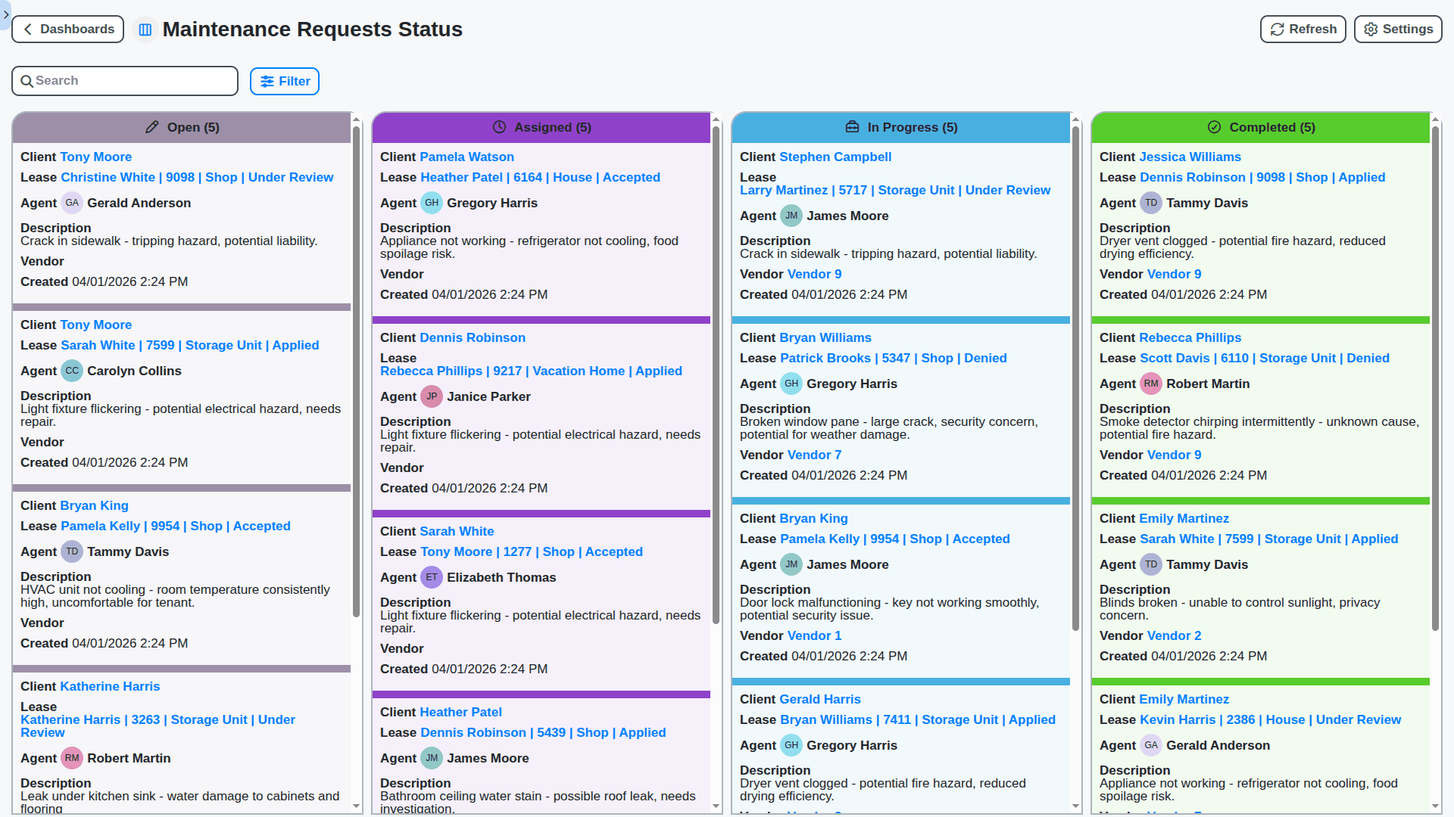Open client Tony Moore's profile link

(x=95, y=157)
